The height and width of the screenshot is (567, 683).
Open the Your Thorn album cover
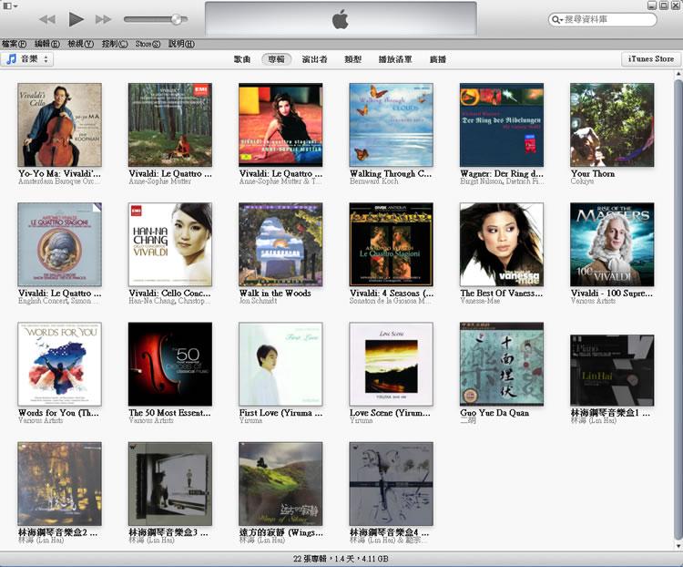pyautogui.click(x=612, y=125)
